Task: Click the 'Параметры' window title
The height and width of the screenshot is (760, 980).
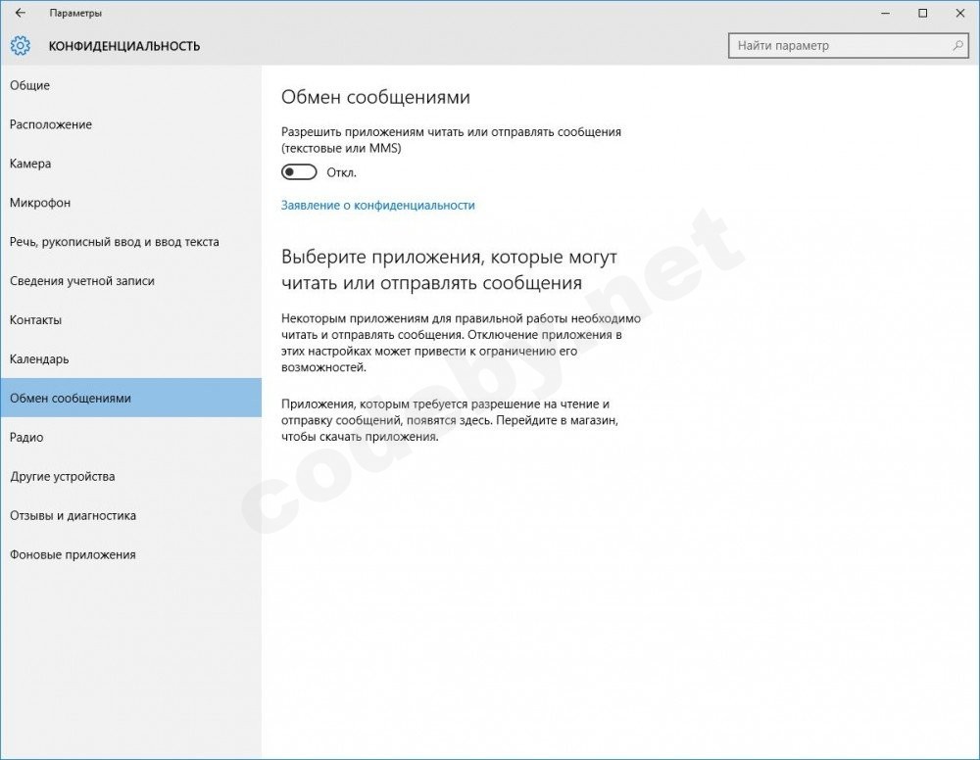Action: 75,13
